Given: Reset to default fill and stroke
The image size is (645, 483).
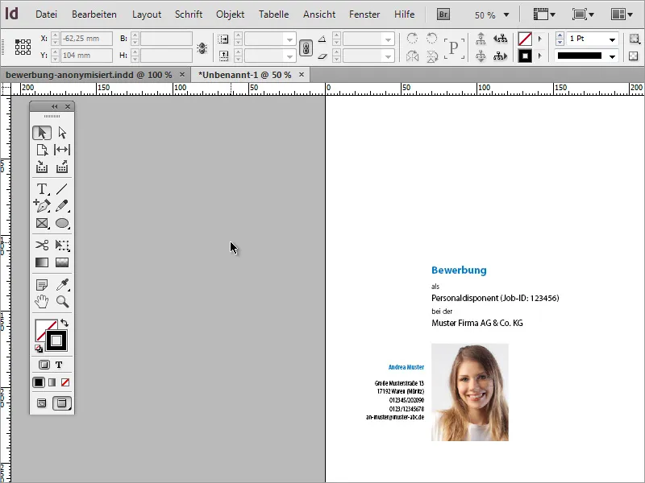Looking at the screenshot, I should pos(38,349).
